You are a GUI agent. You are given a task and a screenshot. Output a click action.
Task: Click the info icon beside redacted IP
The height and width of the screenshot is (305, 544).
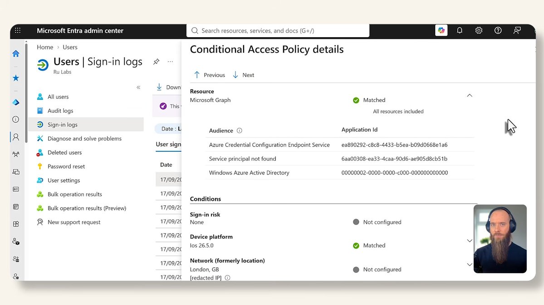228,278
